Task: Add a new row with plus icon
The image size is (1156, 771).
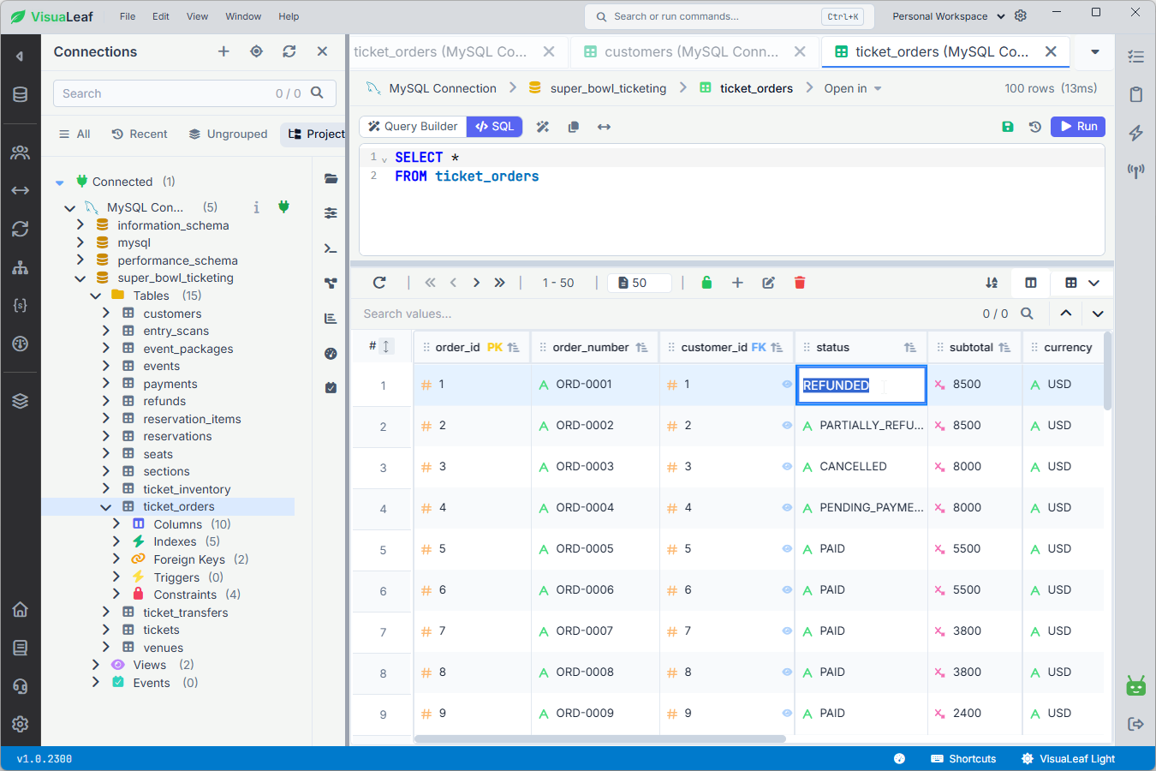Action: [737, 283]
